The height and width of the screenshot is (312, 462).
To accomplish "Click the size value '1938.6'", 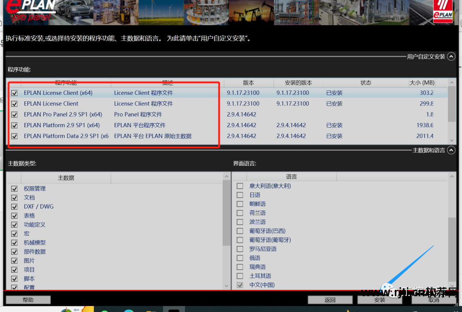I will (425, 125).
